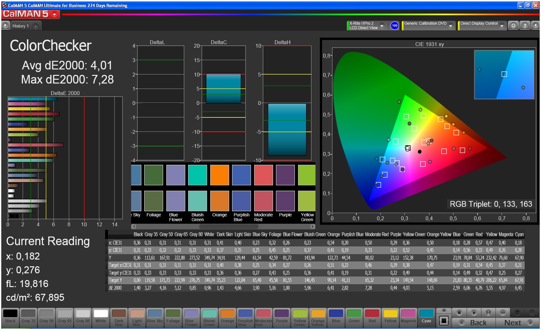This screenshot has width=541, height=329.
Task: Click the refresh arrows icon
Action: 517,312
